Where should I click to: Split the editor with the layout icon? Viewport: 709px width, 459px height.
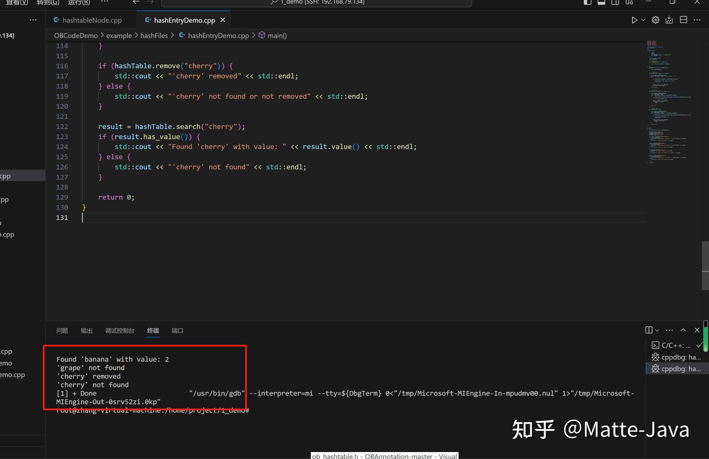pyautogui.click(x=683, y=20)
